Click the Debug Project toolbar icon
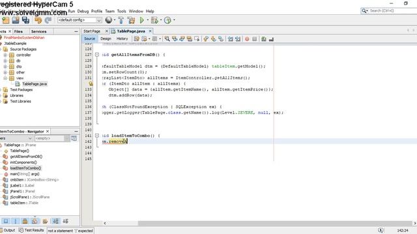Screen dimensions: 417x234 pyautogui.click(x=154, y=20)
